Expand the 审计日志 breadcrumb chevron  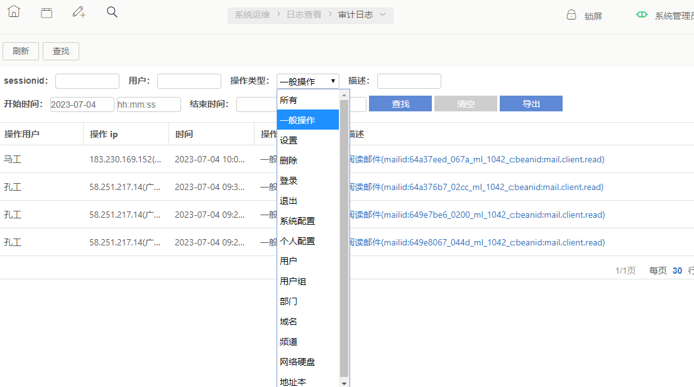(382, 14)
